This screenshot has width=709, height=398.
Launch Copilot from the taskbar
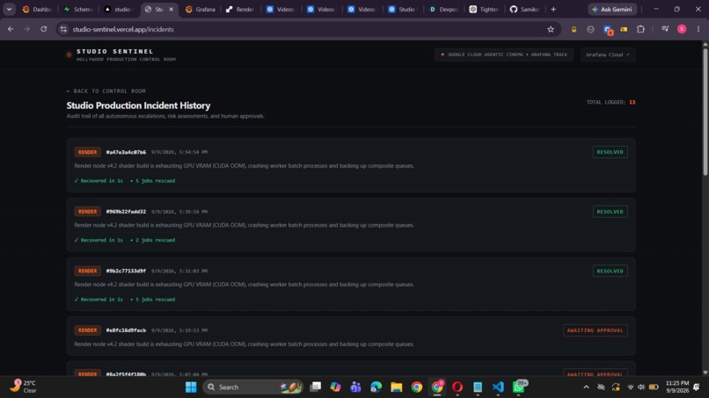click(x=335, y=387)
